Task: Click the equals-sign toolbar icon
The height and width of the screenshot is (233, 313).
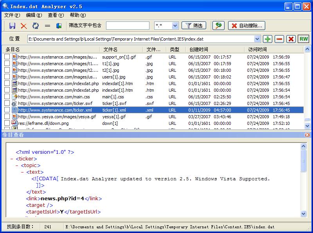Action: tap(47, 26)
